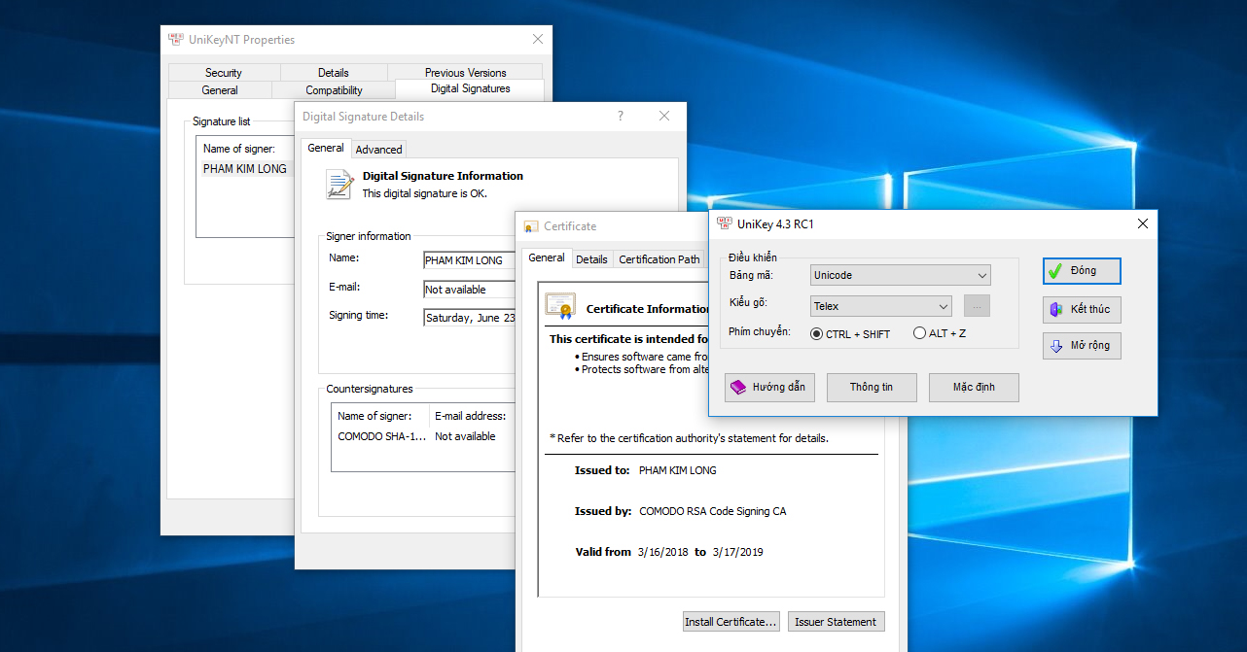Open the Hướng dẫn help guide

(x=769, y=387)
